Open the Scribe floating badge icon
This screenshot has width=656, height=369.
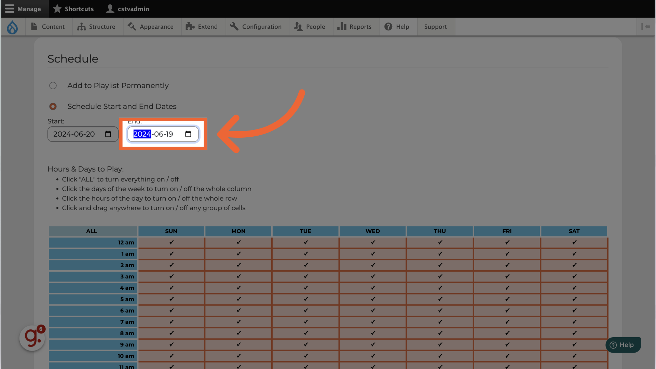32,338
